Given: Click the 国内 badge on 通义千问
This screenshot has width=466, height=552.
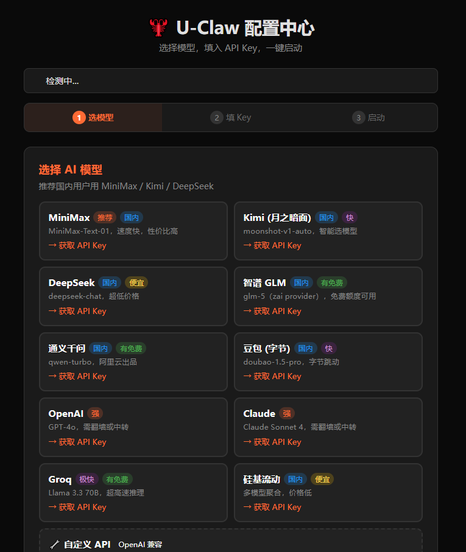Looking at the screenshot, I should coord(101,349).
